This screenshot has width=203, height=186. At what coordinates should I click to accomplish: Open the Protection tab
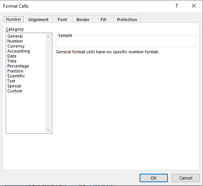point(127,20)
